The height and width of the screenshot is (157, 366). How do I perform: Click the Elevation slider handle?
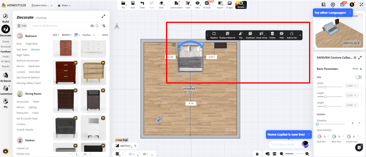[x=317, y=124]
